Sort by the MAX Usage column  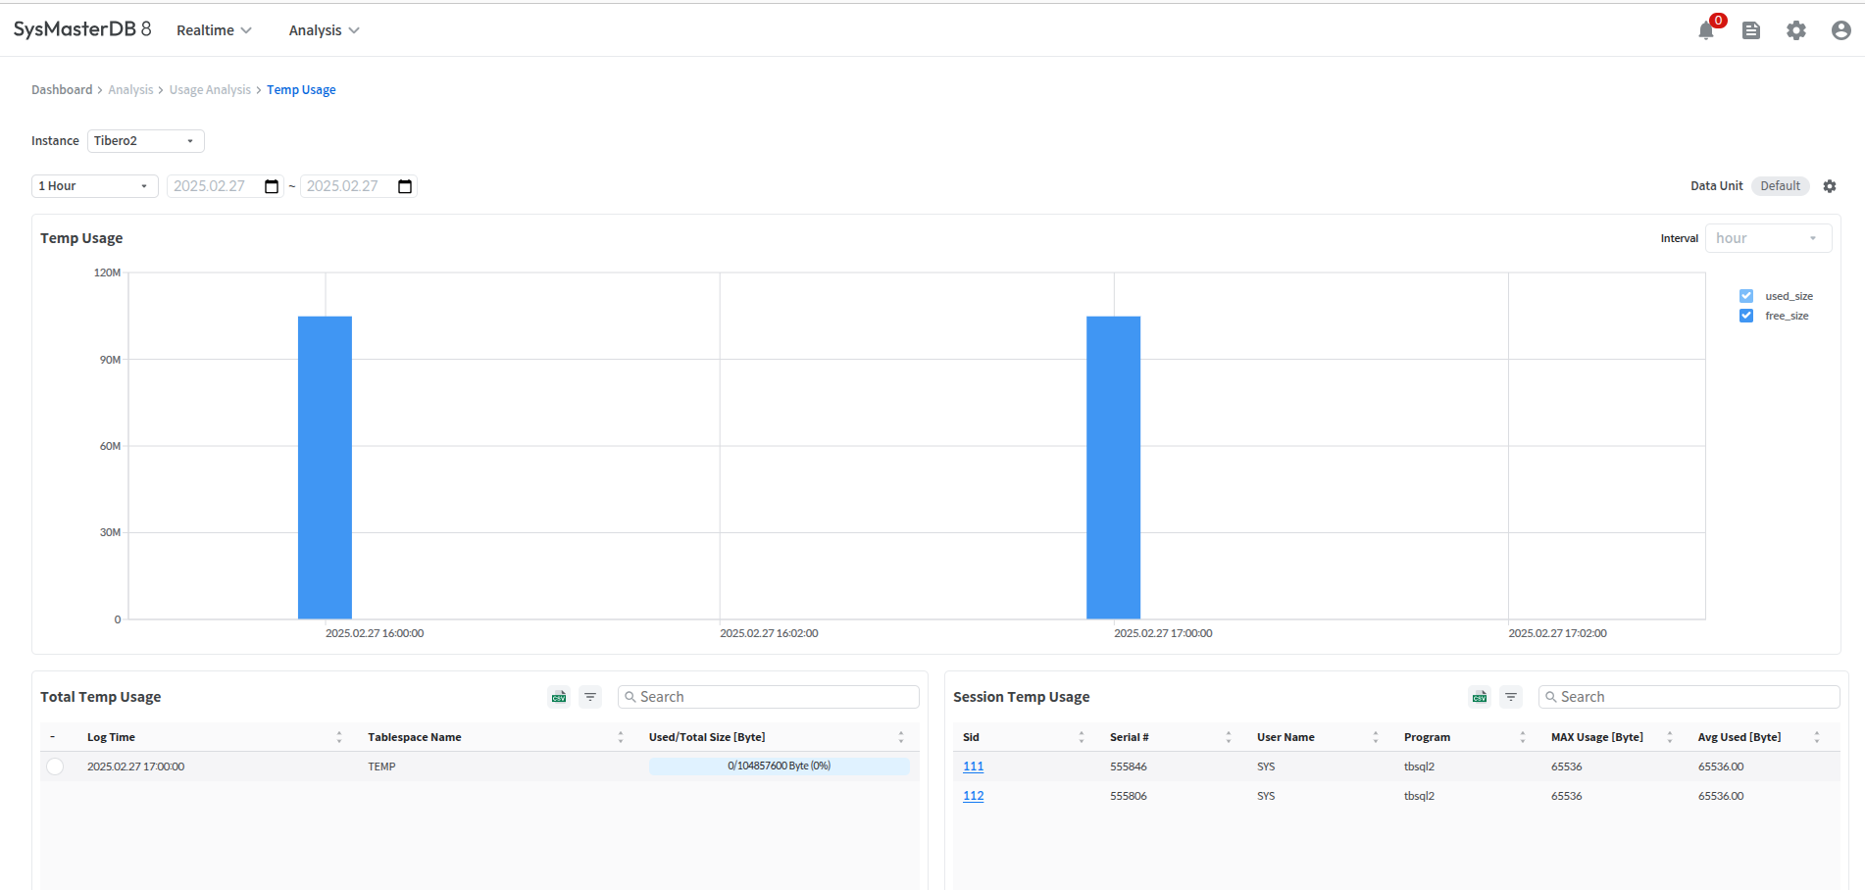[1670, 737]
